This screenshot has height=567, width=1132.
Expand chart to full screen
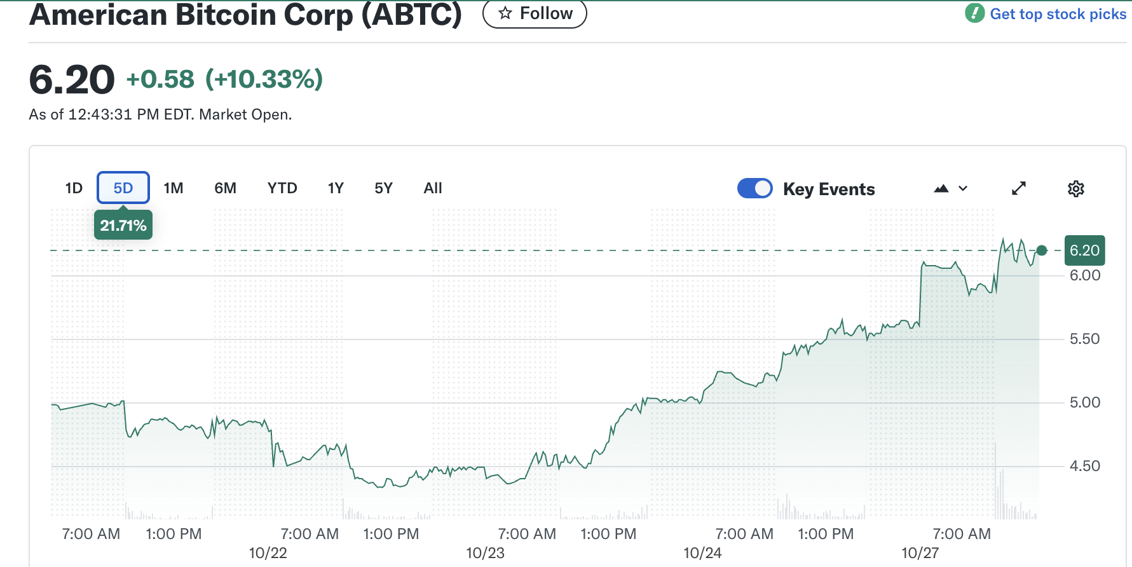point(1019,188)
